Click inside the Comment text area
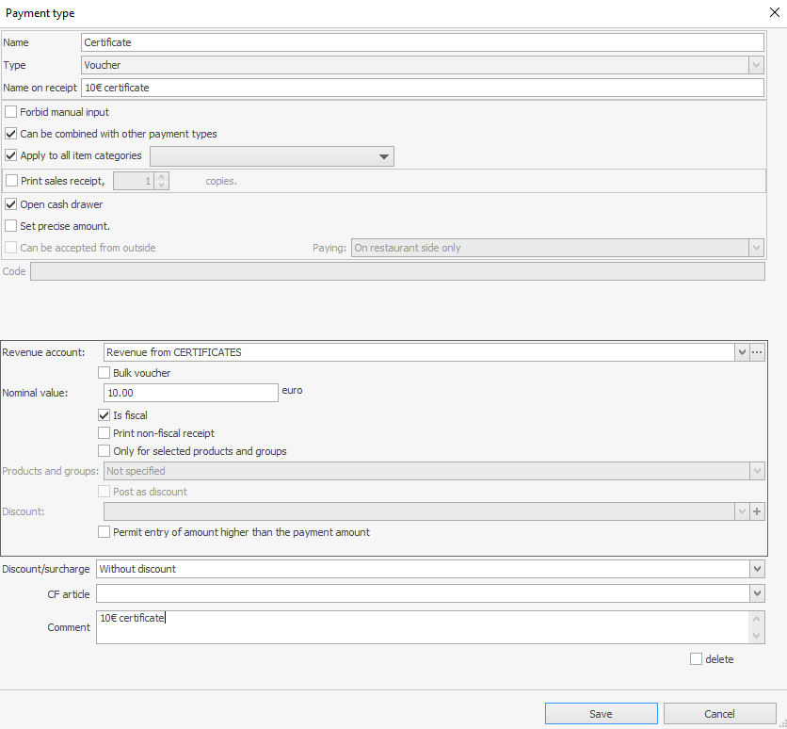The image size is (787, 729). tap(424, 627)
